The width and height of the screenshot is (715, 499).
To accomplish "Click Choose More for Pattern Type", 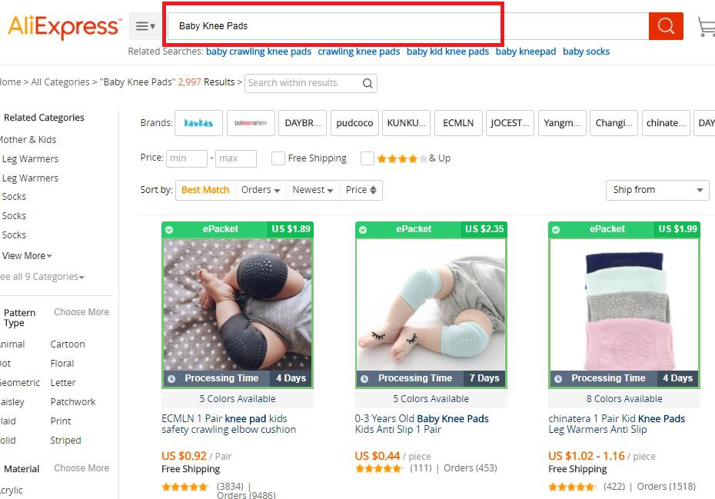I will tap(81, 312).
